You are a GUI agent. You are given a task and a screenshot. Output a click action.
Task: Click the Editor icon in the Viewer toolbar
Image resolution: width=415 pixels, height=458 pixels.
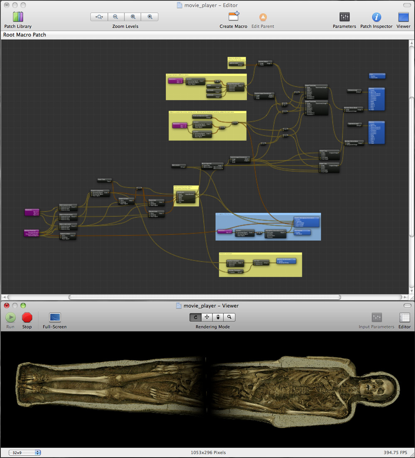click(x=405, y=317)
